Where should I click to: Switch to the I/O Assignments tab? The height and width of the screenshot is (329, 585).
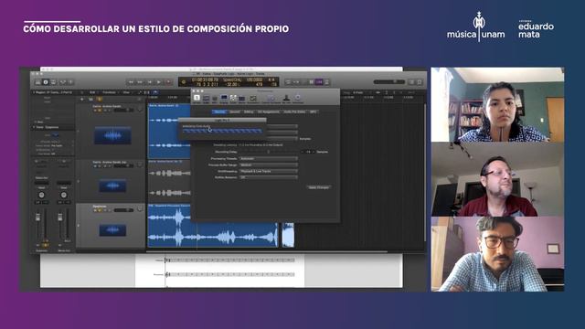268,111
